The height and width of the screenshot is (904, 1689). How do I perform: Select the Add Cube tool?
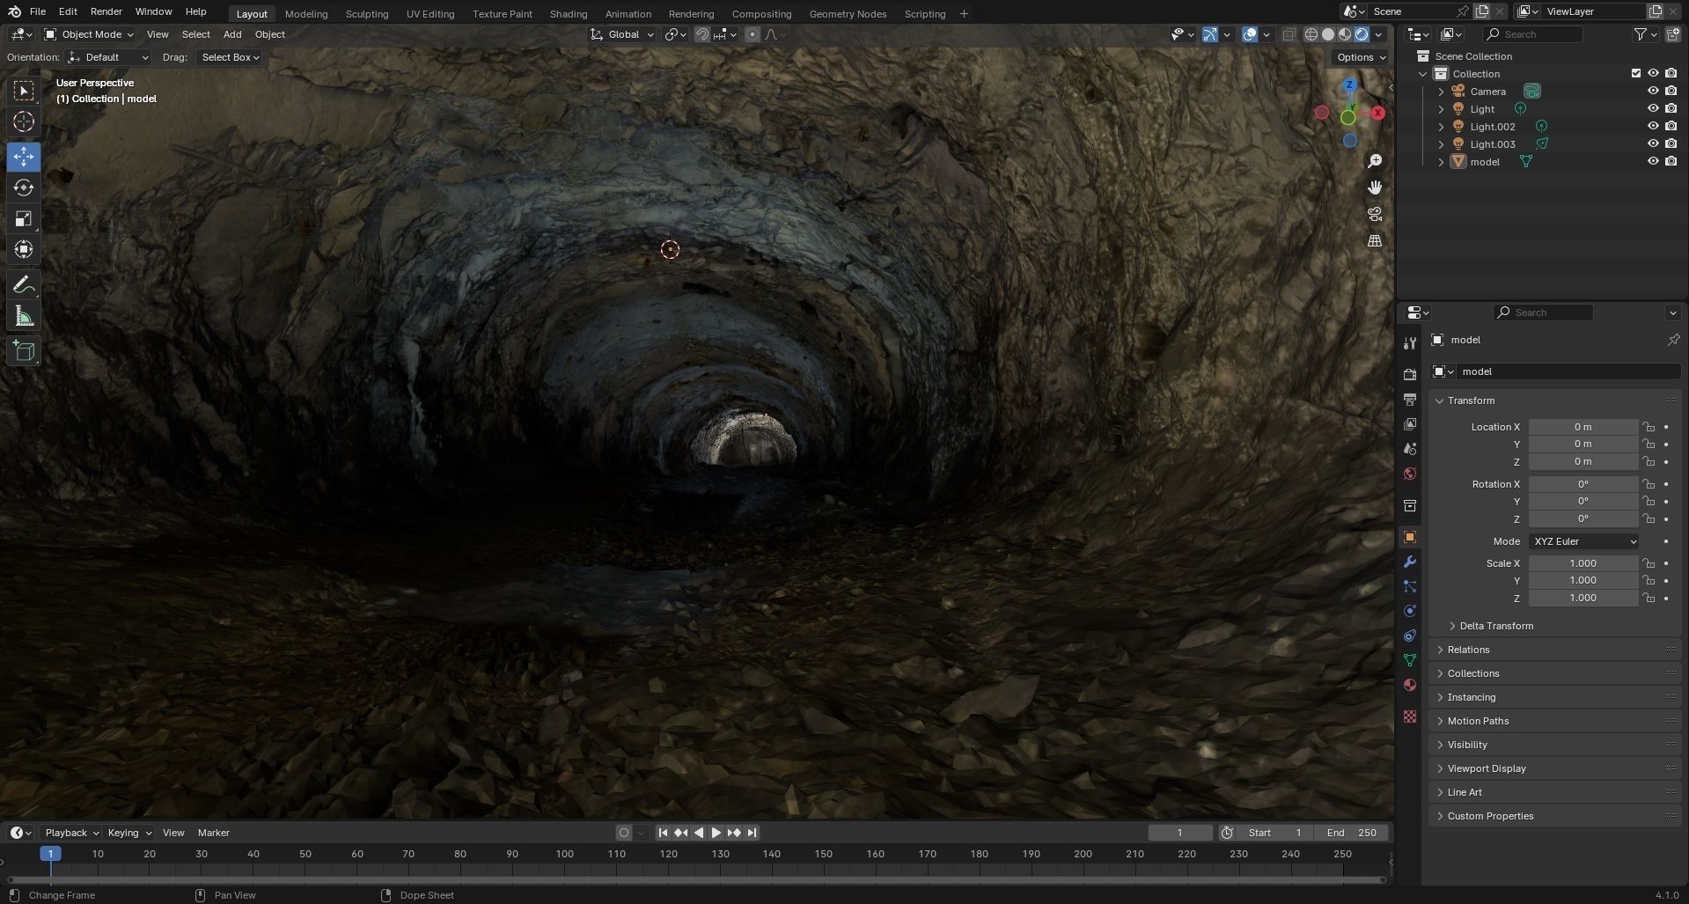tap(24, 351)
